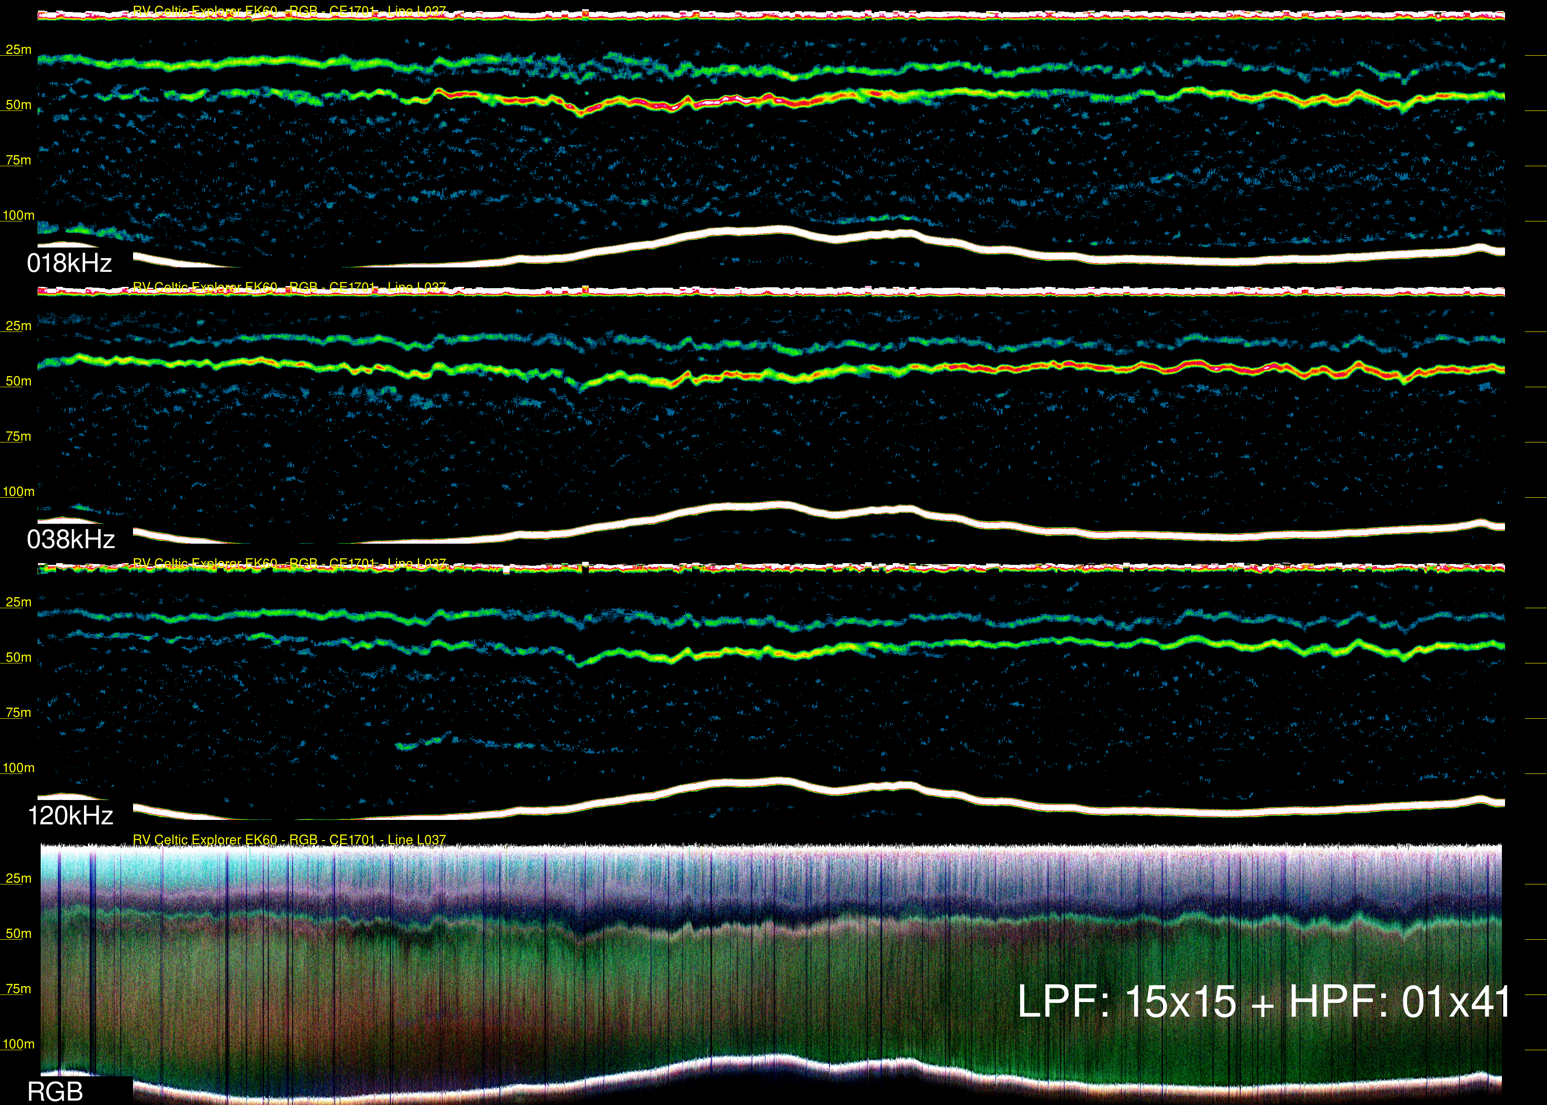Click the 50m depth marker in 038kHz panel
1547x1105 pixels.
pos(19,381)
